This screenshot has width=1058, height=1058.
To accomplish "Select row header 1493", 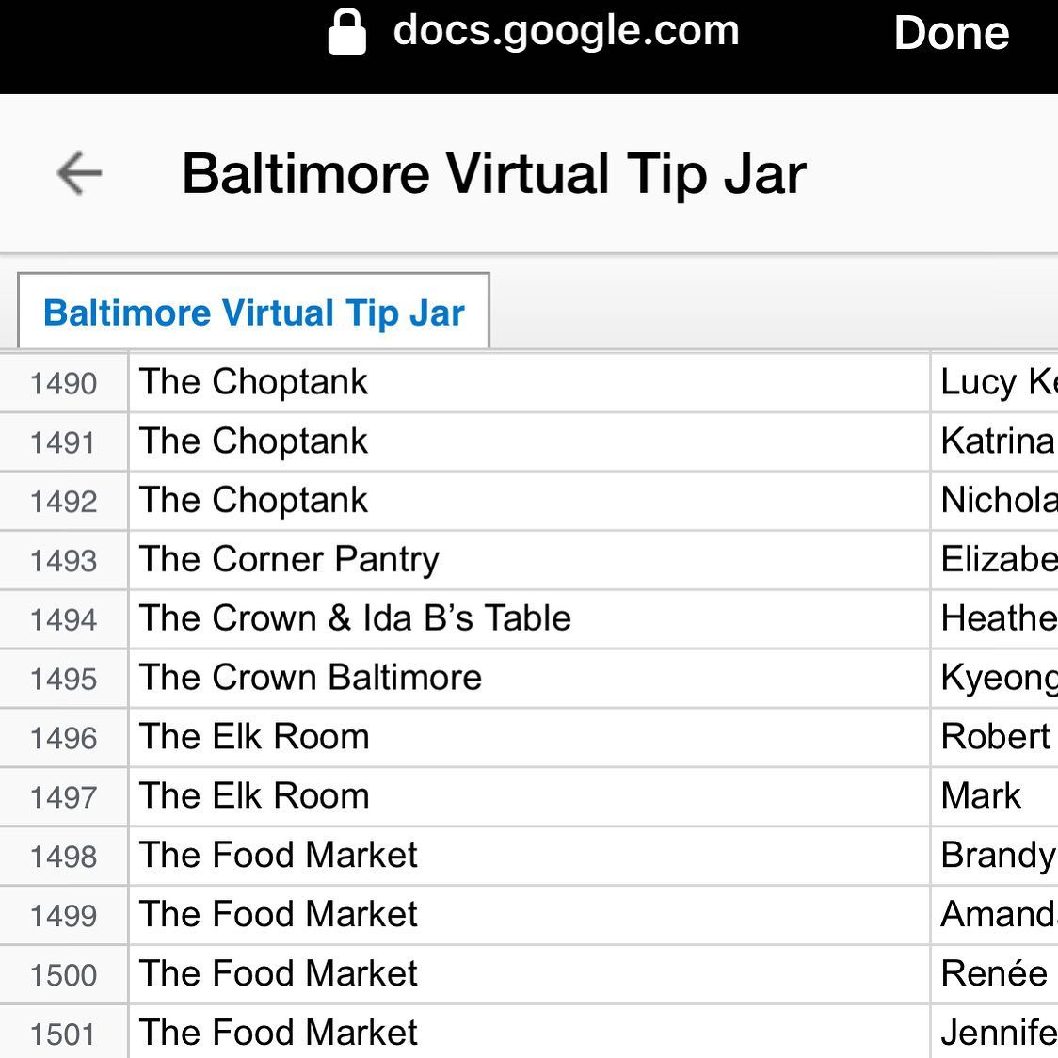I will tap(63, 561).
